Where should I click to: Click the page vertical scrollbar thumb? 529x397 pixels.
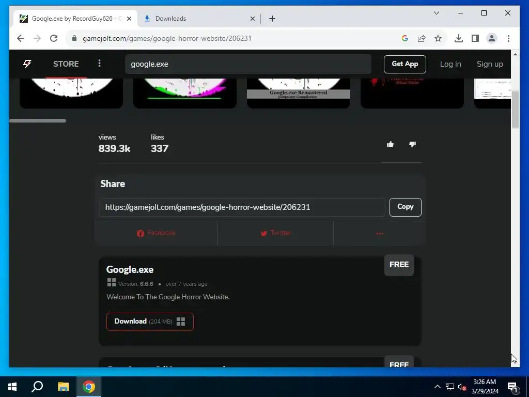coord(515,110)
